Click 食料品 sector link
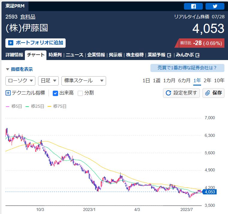 28,17
